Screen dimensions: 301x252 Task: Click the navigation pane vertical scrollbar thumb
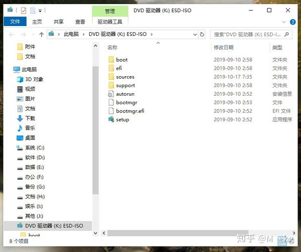95,130
